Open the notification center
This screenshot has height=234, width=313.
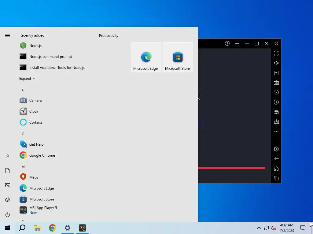click(303, 228)
